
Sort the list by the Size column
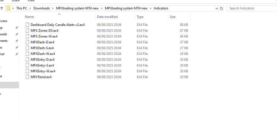click(x=173, y=17)
